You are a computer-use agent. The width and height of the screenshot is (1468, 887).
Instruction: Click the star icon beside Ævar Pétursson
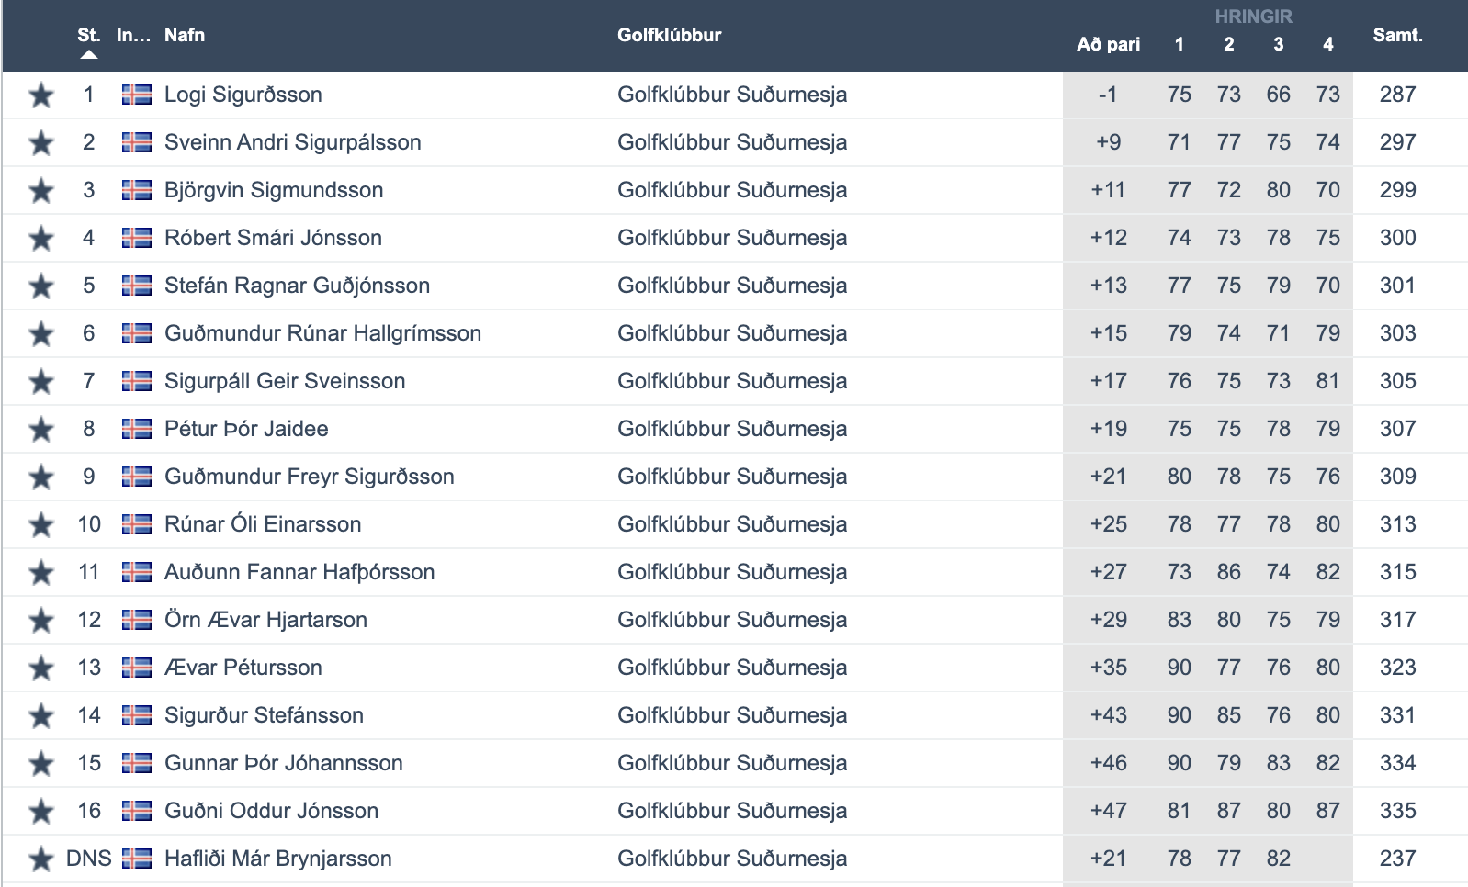[40, 668]
